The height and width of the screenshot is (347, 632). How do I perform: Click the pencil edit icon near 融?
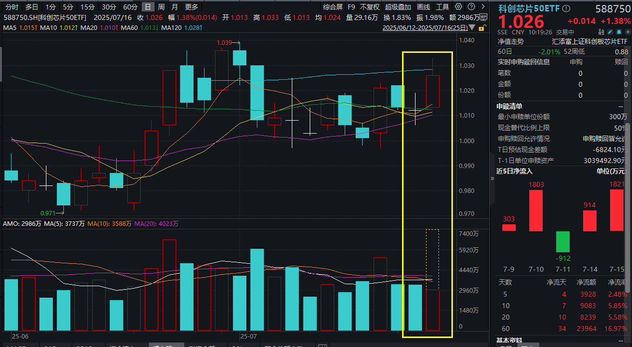[x=610, y=31]
